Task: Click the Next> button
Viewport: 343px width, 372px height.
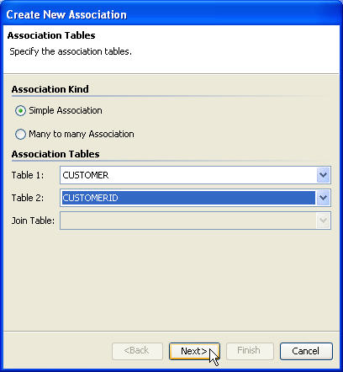Action: [x=194, y=351]
